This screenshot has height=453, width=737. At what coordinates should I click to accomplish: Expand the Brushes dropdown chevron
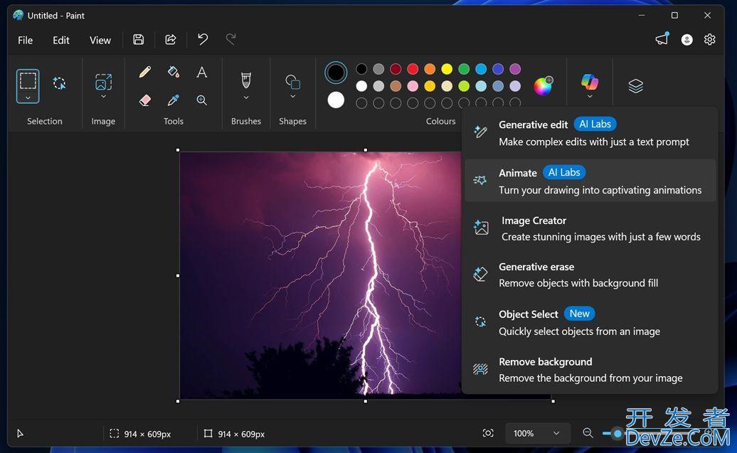[246, 98]
